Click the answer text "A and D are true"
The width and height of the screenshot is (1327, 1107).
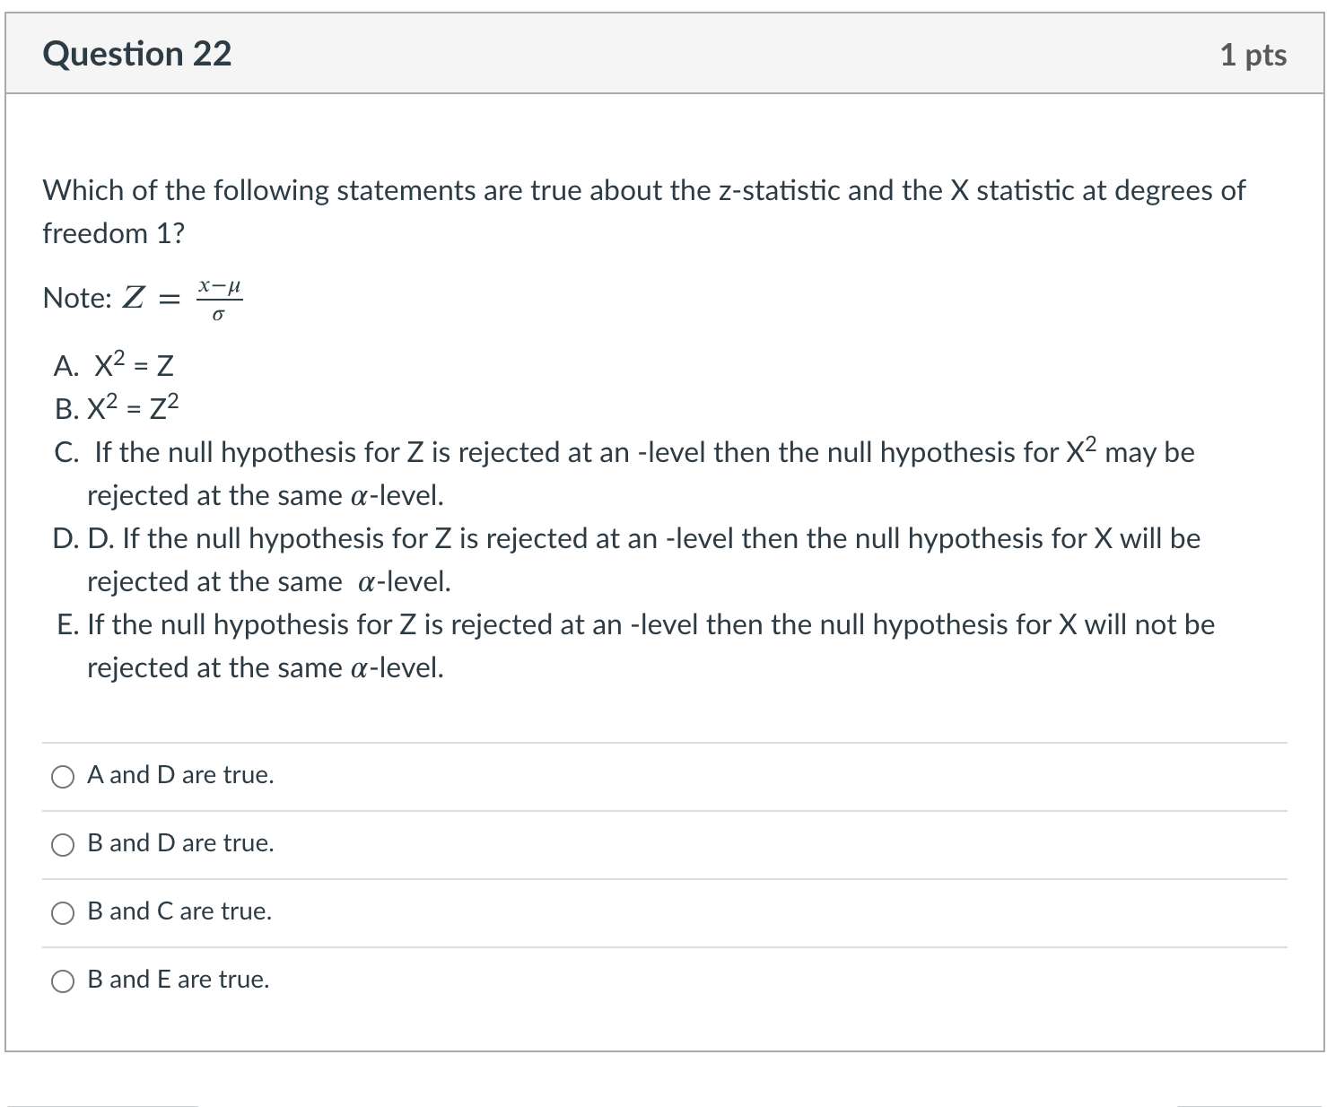[x=179, y=775]
